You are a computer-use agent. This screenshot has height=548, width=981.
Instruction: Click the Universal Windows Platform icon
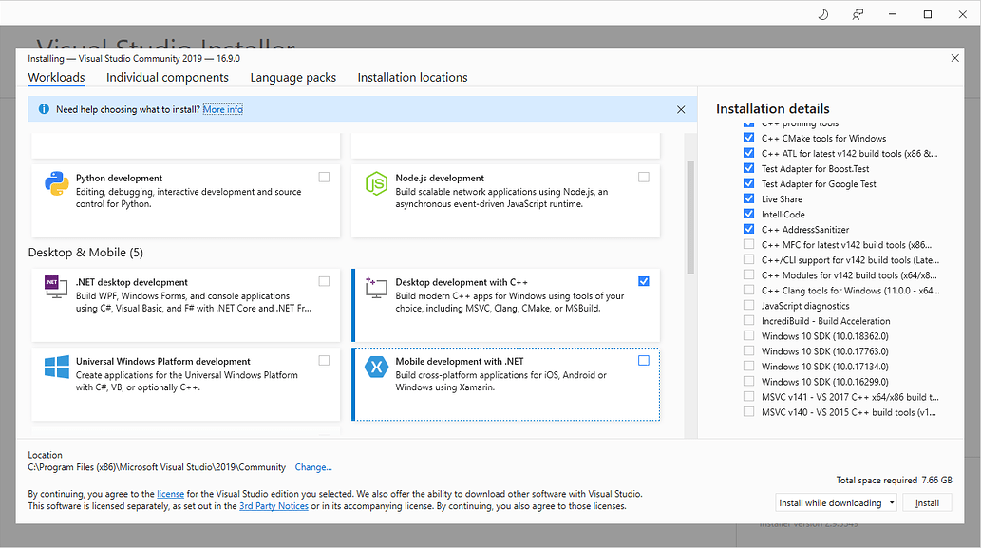56,367
